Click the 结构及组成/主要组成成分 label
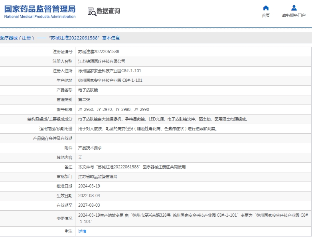The width and height of the screenshot is (312, 239). (x=50, y=119)
